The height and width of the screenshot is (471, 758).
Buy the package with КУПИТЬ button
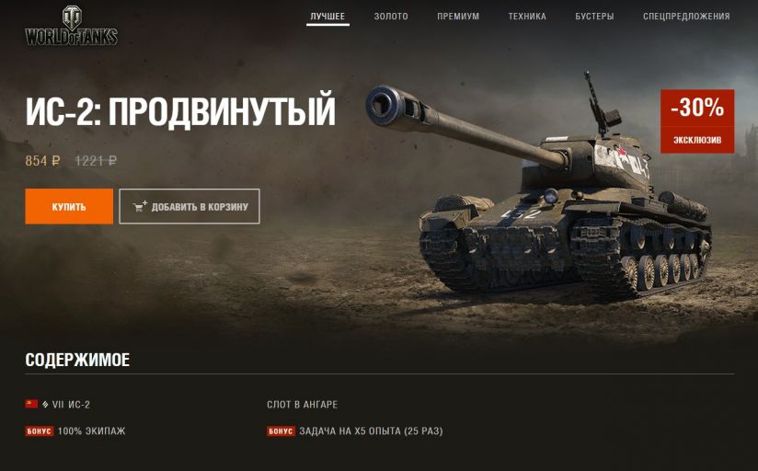[x=69, y=206]
